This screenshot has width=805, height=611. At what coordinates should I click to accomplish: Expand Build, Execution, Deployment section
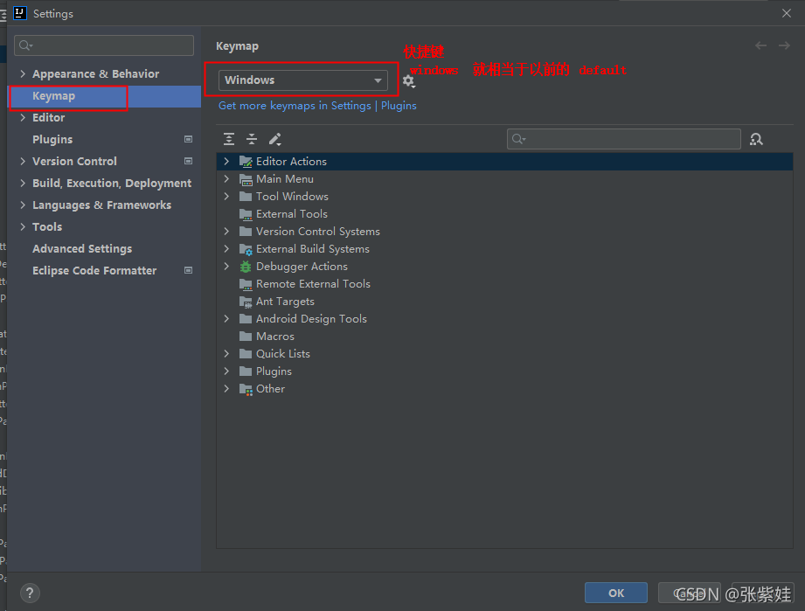click(x=23, y=183)
